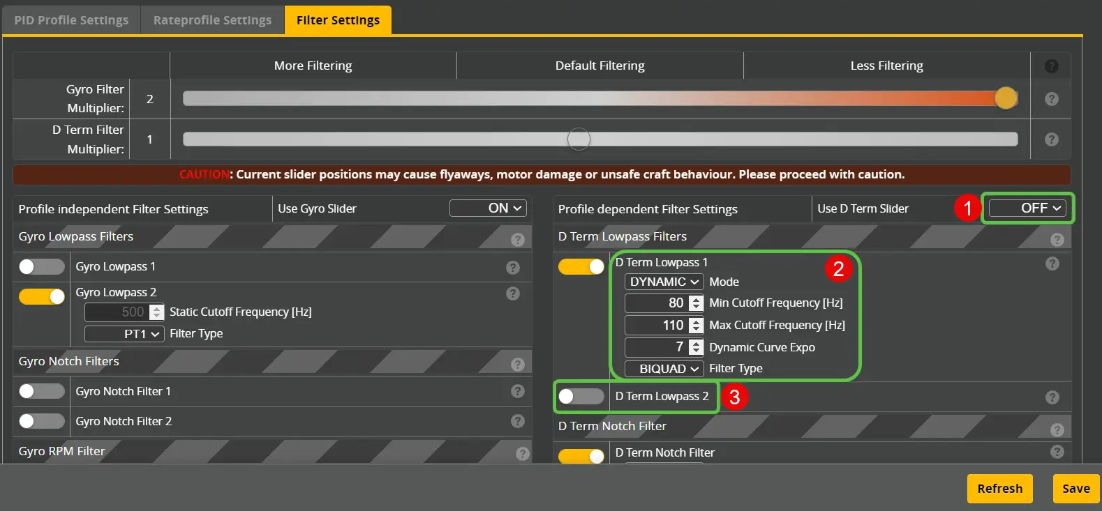The image size is (1102, 511).
Task: Show help for Gyro RPM Filter section
Action: [522, 453]
